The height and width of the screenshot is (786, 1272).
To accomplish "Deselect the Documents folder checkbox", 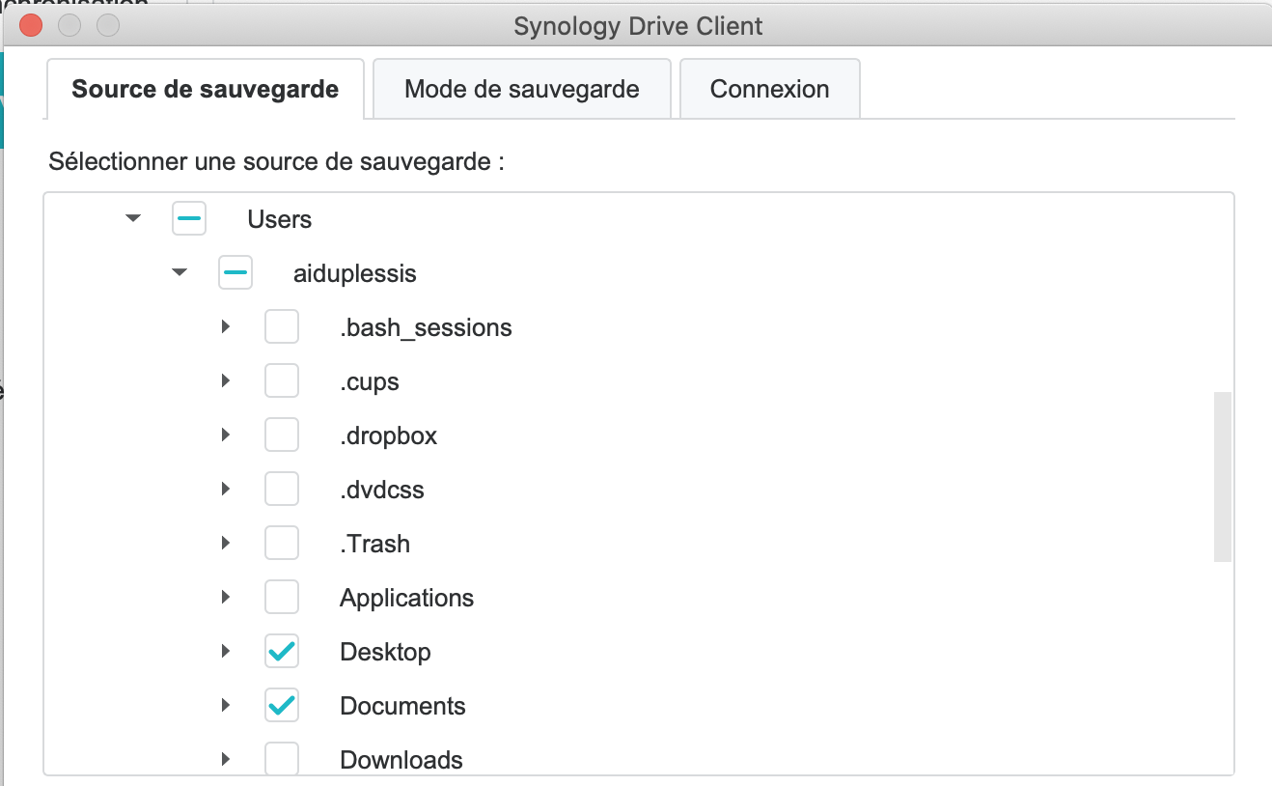I will [282, 706].
